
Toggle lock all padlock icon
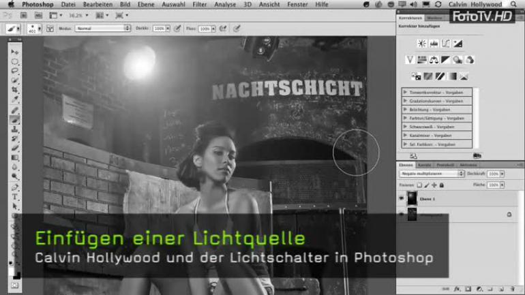(442, 185)
